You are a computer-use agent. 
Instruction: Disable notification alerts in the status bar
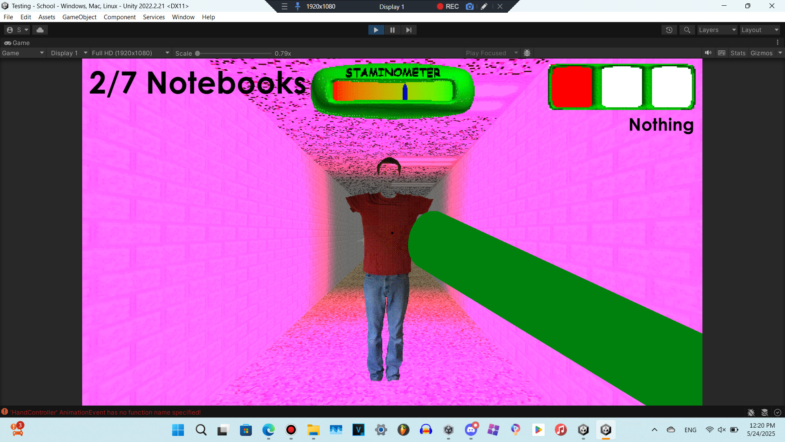751,413
